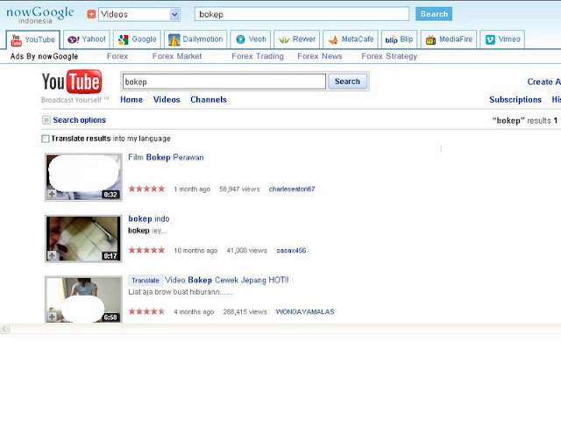Select the '1 month ago' text
The width and height of the screenshot is (561, 421).
(x=192, y=189)
